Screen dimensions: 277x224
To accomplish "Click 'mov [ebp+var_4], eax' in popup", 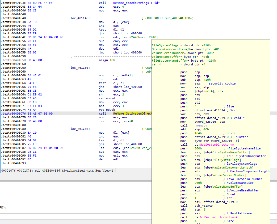I will click(202, 91).
